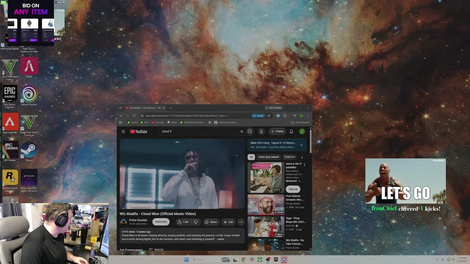Subscribe to Pulse Sounds
Image resolution: width=470 pixels, height=264 pixels.
click(161, 222)
